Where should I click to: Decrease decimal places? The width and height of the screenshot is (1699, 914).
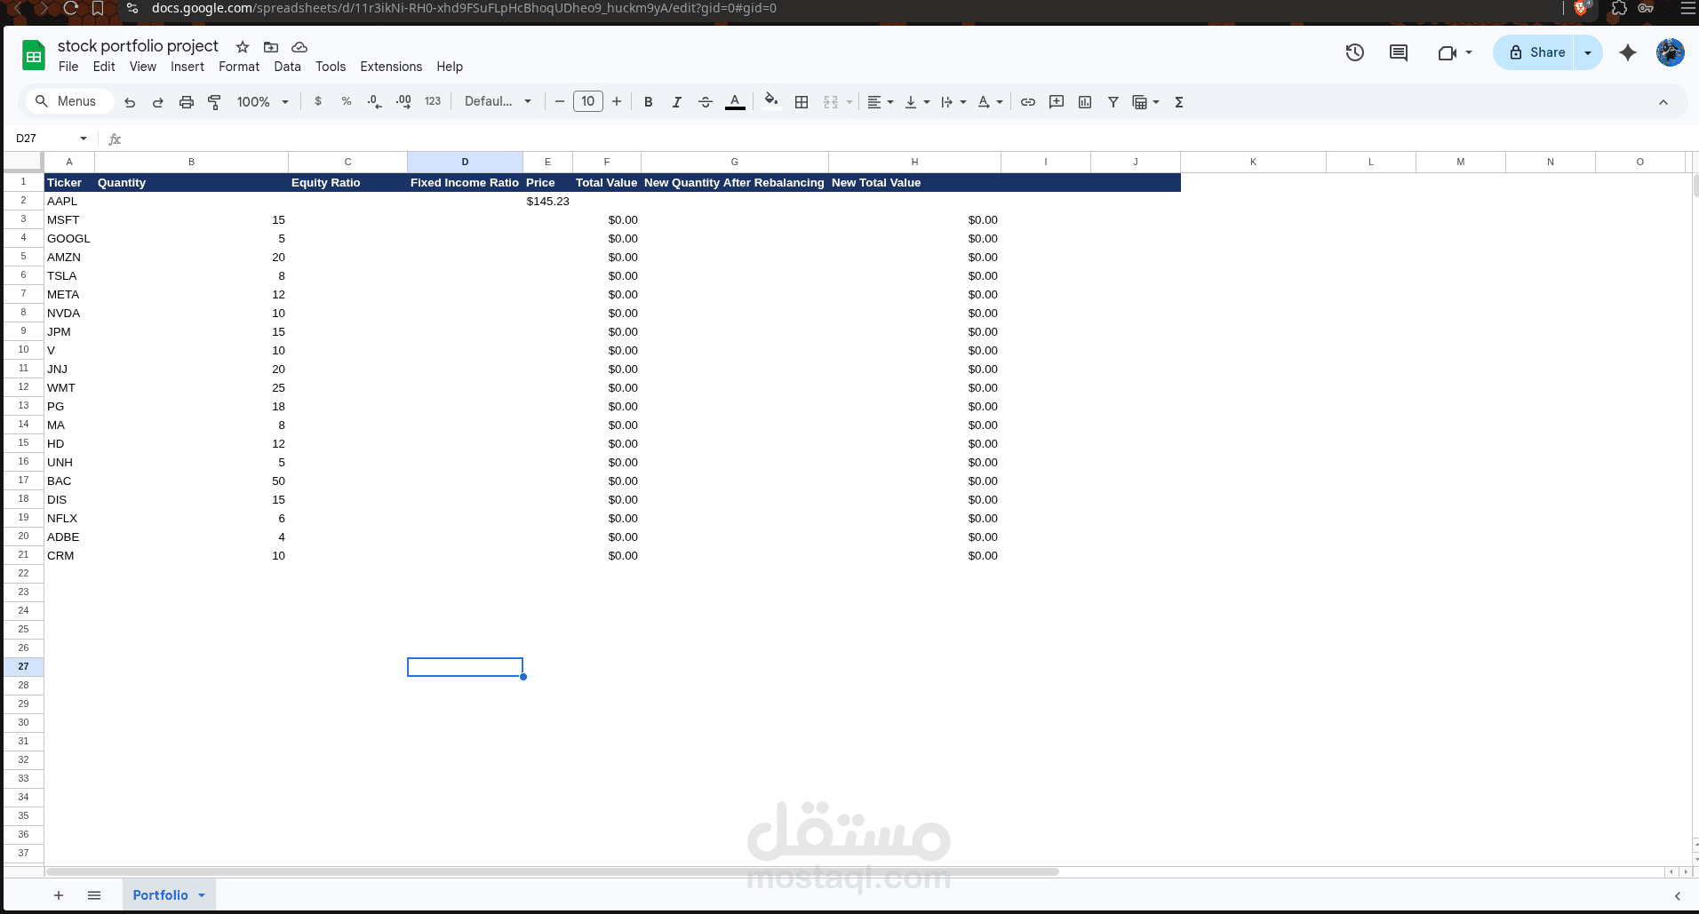pos(375,102)
